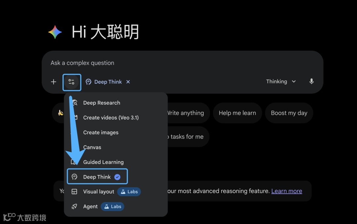Click the blue checkmark on Deep Think

tap(117, 177)
